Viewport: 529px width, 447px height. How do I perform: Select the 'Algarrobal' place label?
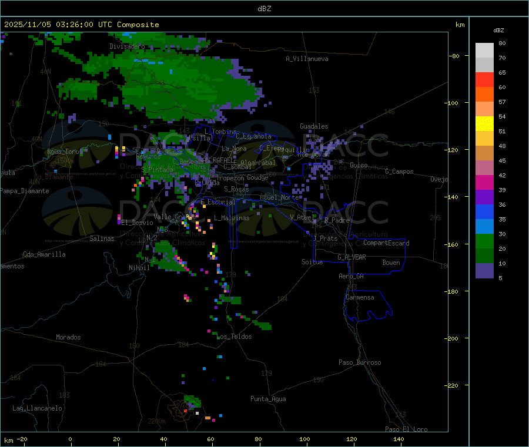click(258, 163)
